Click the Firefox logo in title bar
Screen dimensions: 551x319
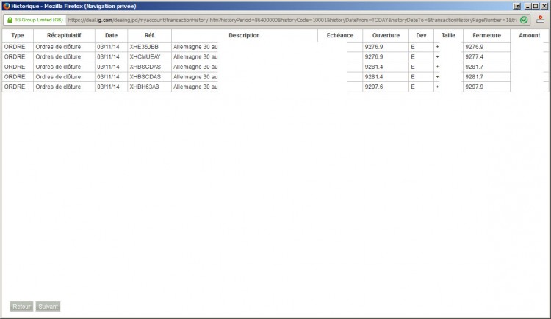click(7, 6)
